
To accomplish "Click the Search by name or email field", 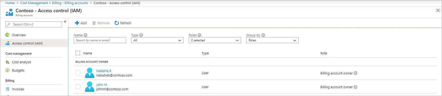I will tap(100, 40).
